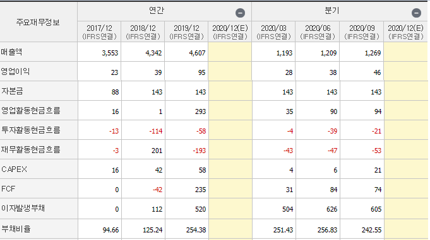430x240 pixels.
Task: Click the 자본금 row label
Action: pos(12,91)
